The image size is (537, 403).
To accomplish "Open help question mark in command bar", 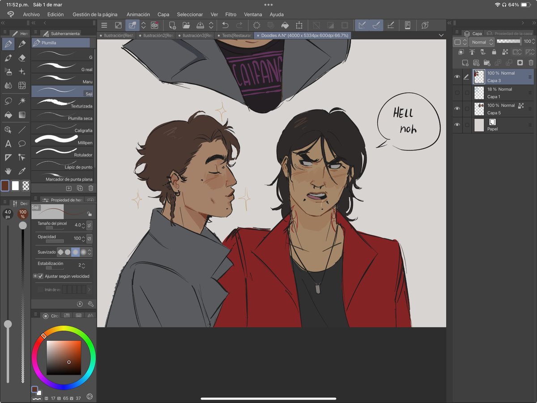I will (x=425, y=26).
